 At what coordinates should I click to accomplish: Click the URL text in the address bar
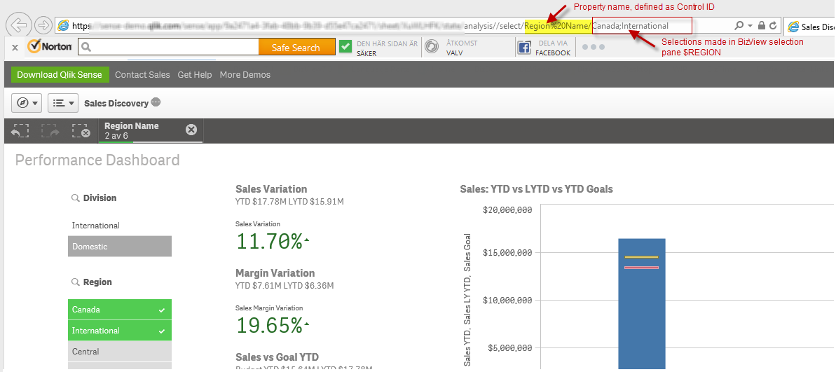(x=370, y=26)
